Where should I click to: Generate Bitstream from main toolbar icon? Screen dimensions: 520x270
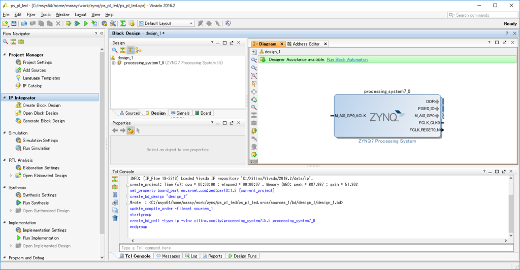[x=94, y=23]
